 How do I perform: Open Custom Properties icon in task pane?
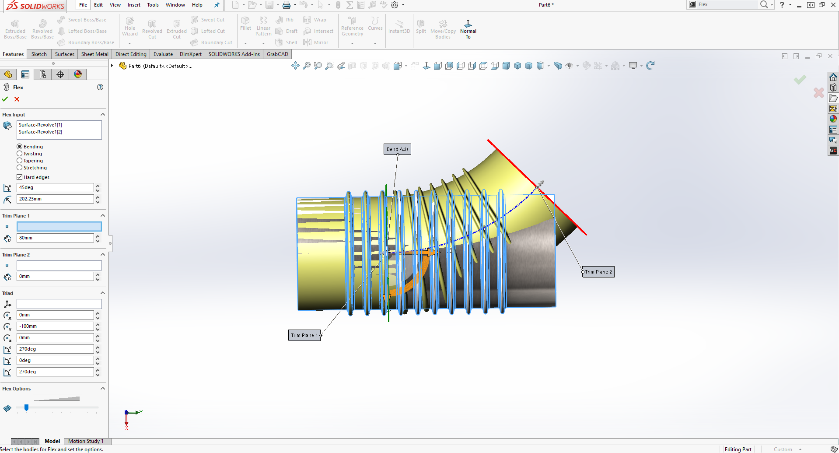[833, 130]
